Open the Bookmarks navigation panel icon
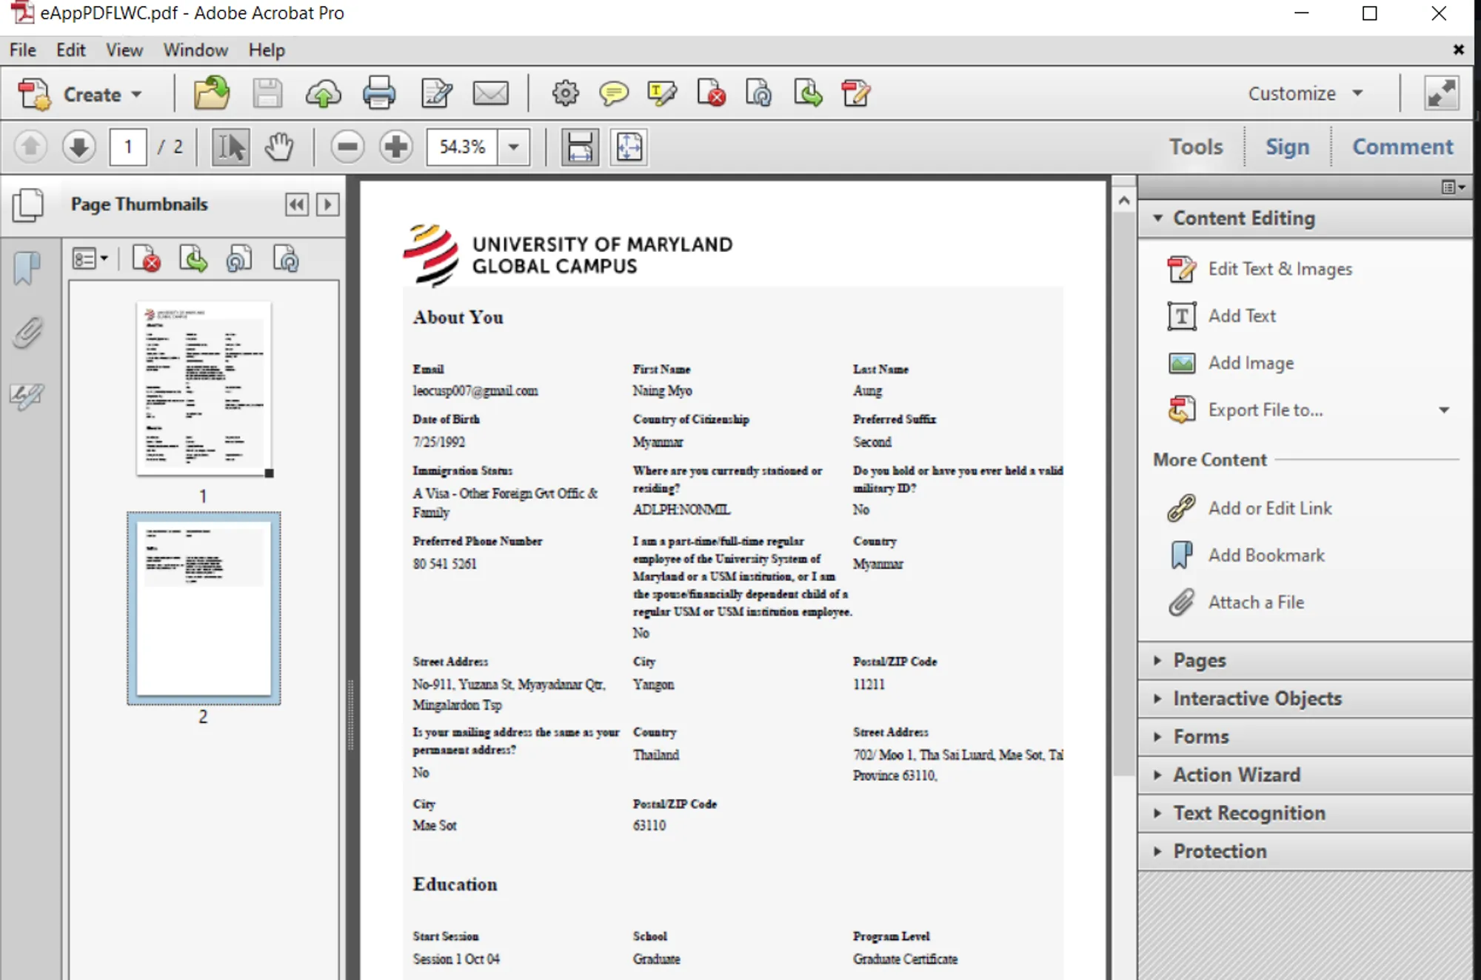Viewport: 1481px width, 980px height. coord(27,268)
